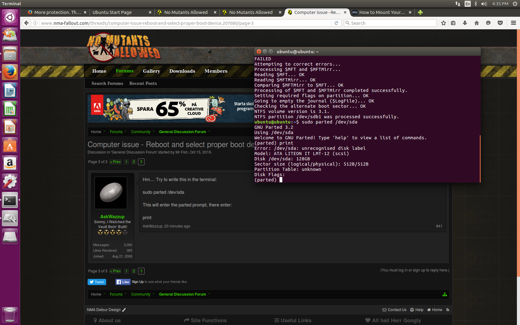This screenshot has width=520, height=325.
Task: Open the network indicator in the top panel
Action: click(458, 4)
